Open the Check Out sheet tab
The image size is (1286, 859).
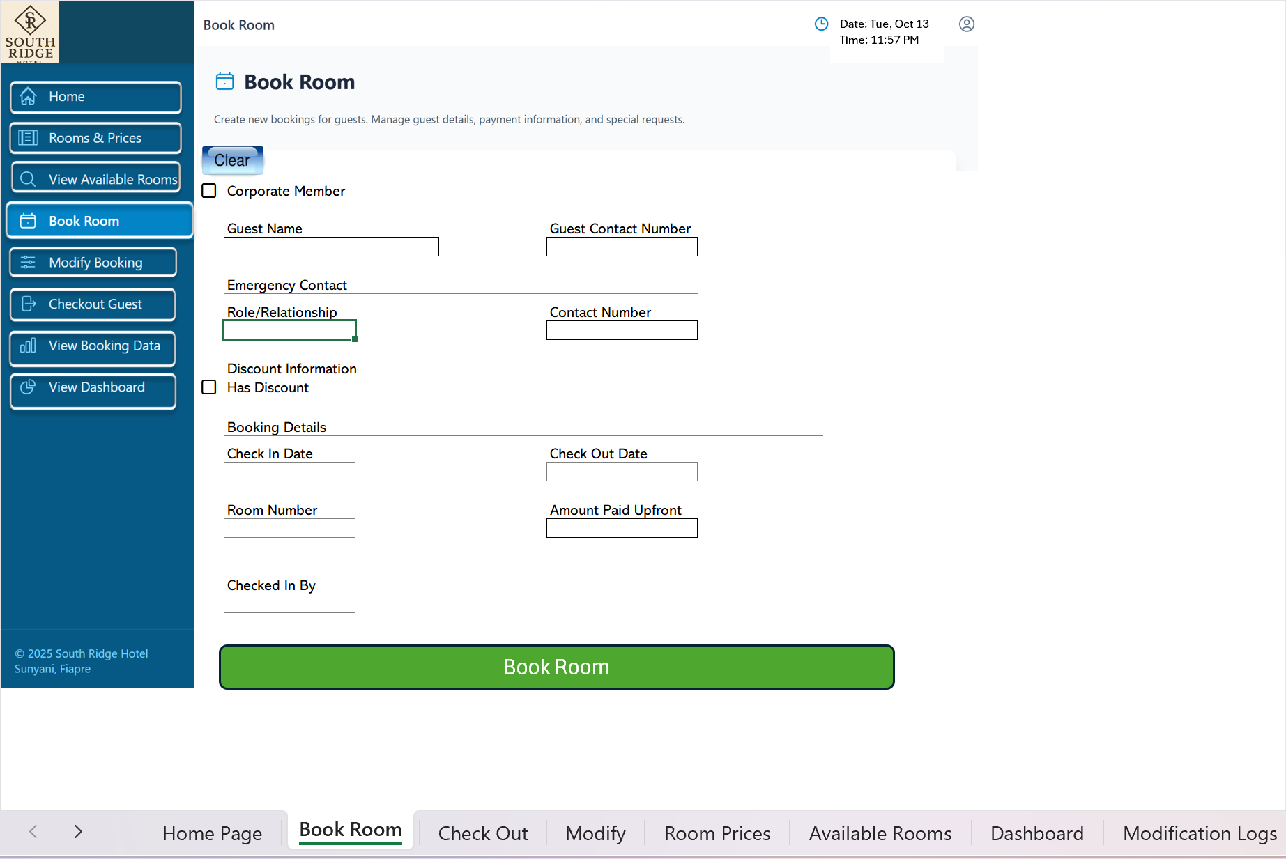[483, 833]
